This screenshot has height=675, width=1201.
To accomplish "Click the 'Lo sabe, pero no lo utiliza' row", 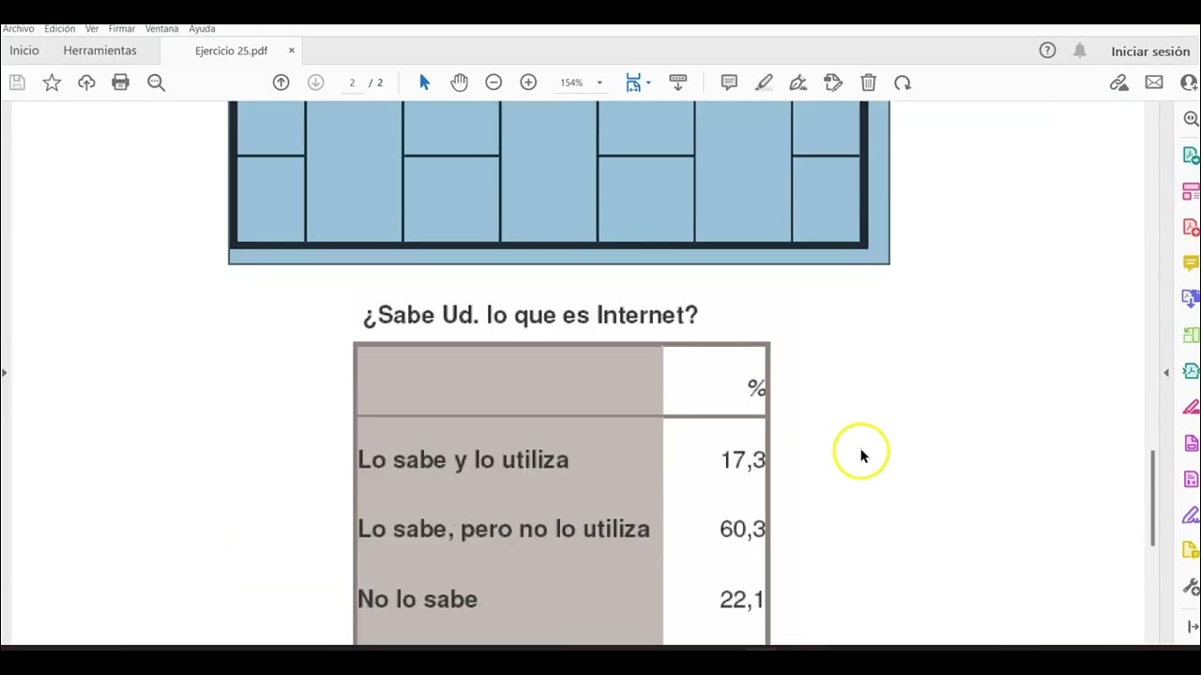I will [561, 529].
